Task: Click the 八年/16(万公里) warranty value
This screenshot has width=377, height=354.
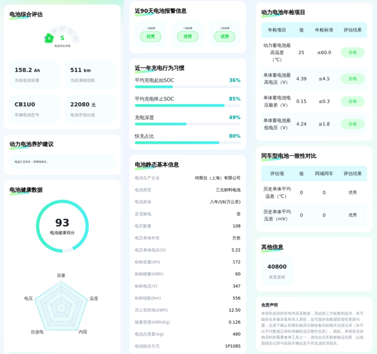Action: pyautogui.click(x=225, y=202)
